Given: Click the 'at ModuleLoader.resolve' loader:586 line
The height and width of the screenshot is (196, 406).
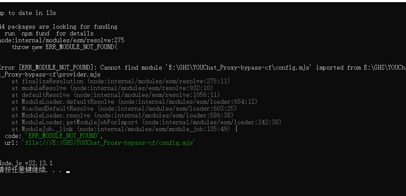Looking at the screenshot, I should click(122, 115).
